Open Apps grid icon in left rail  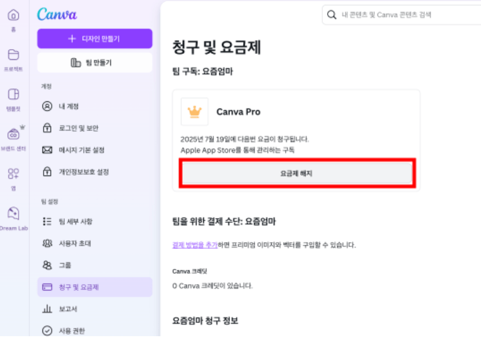point(14,173)
